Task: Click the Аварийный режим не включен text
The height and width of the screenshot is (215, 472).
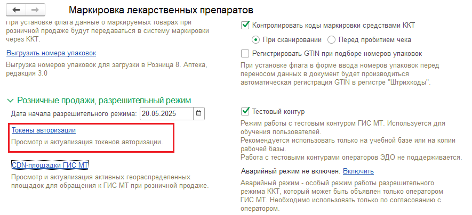Action: point(291,171)
